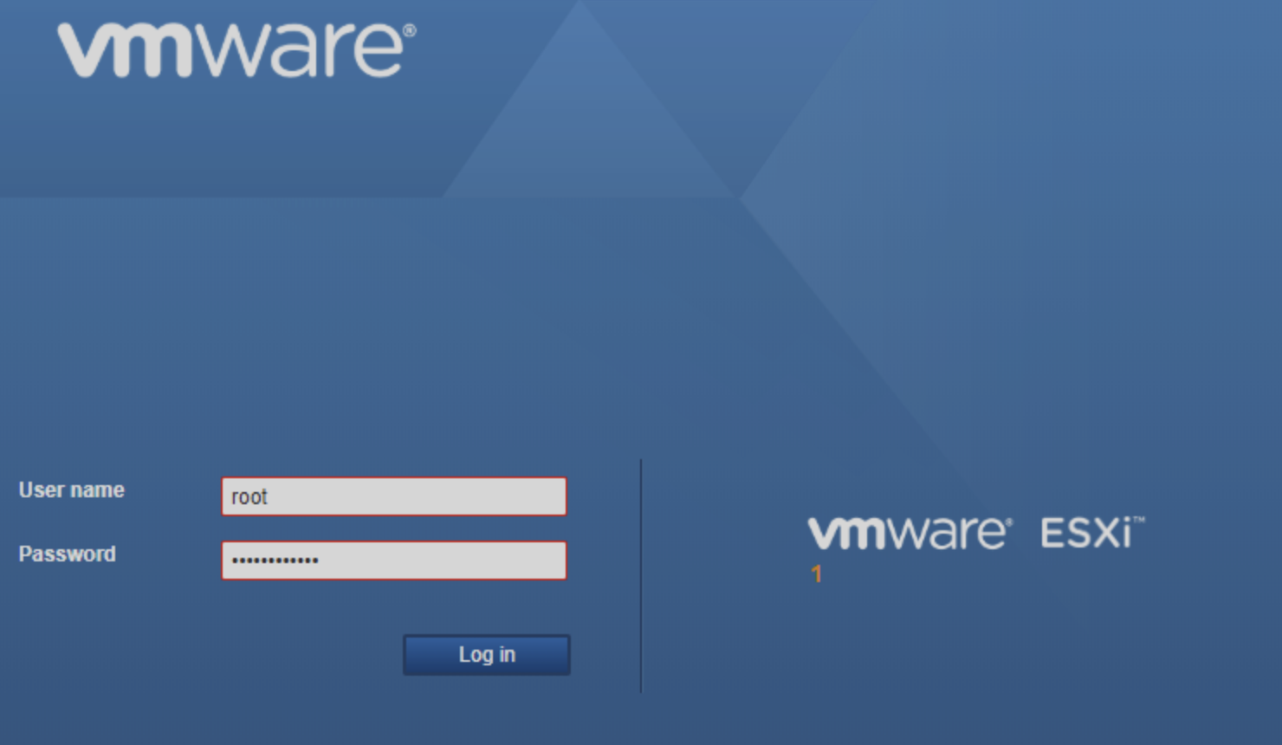This screenshot has height=745, width=1282.
Task: Click the registered trademark symbol on the VMware logo
Action: click(410, 28)
